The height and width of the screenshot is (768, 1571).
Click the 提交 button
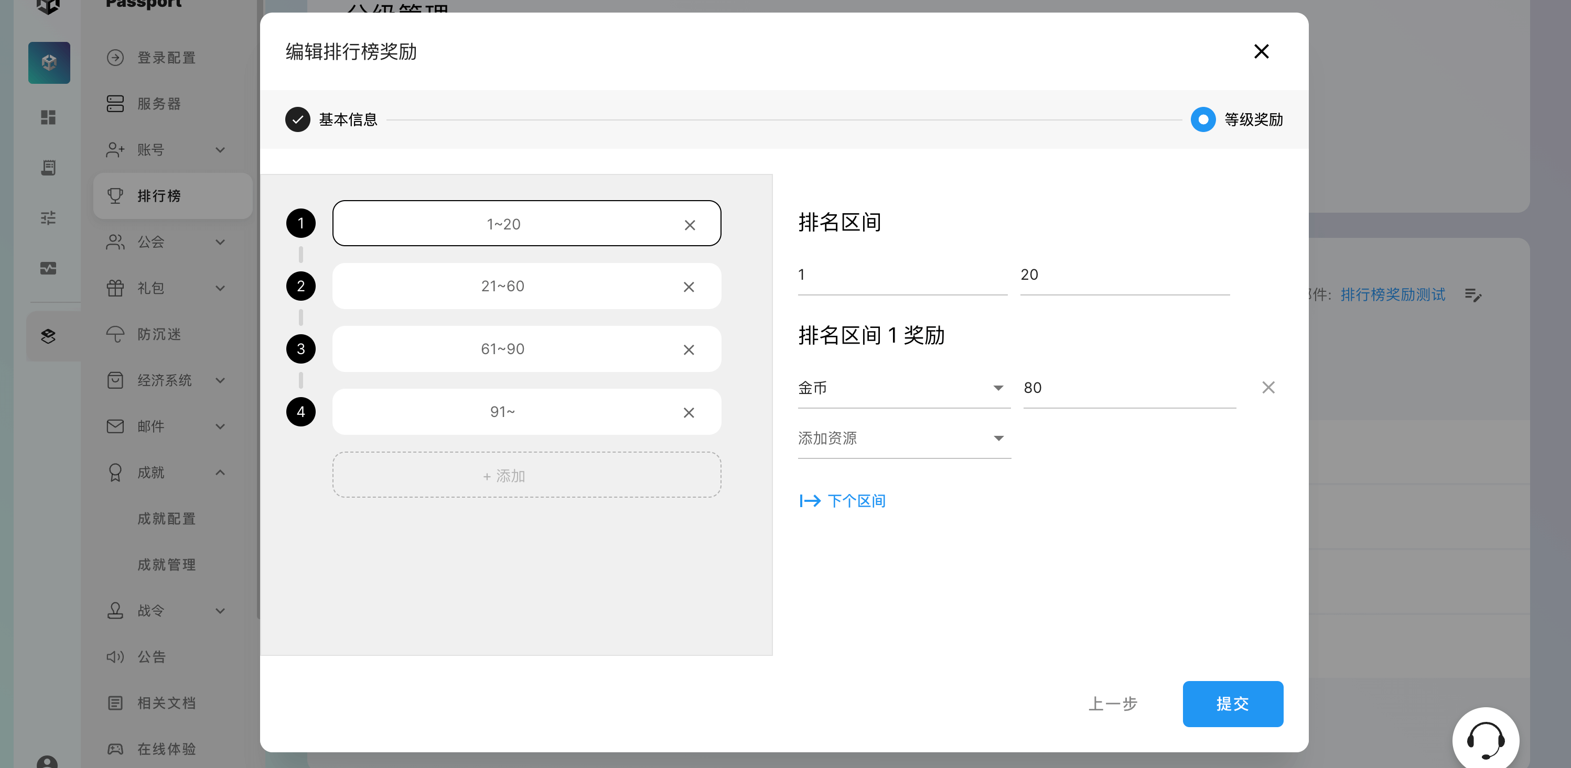click(1232, 704)
